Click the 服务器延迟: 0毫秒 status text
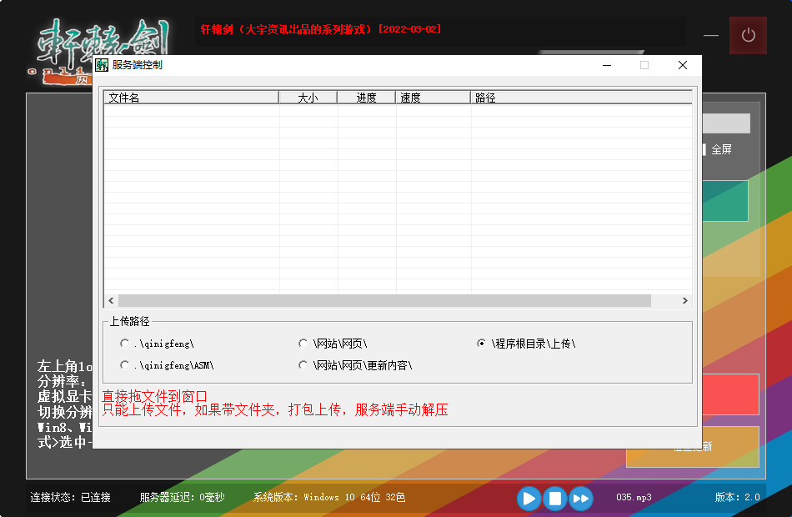Viewport: 792px width, 517px height. point(183,498)
